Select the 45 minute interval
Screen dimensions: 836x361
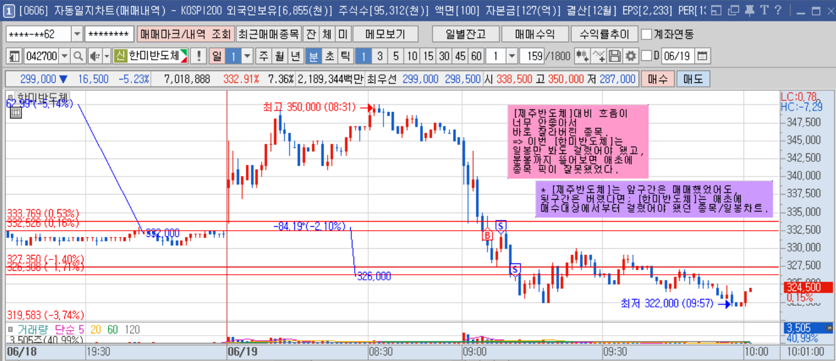(x=461, y=56)
